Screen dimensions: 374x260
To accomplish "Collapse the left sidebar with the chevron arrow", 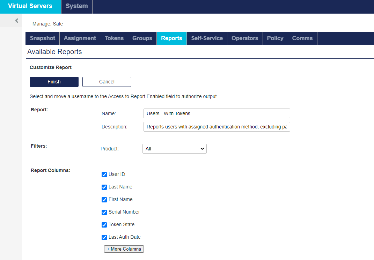I will (16, 21).
